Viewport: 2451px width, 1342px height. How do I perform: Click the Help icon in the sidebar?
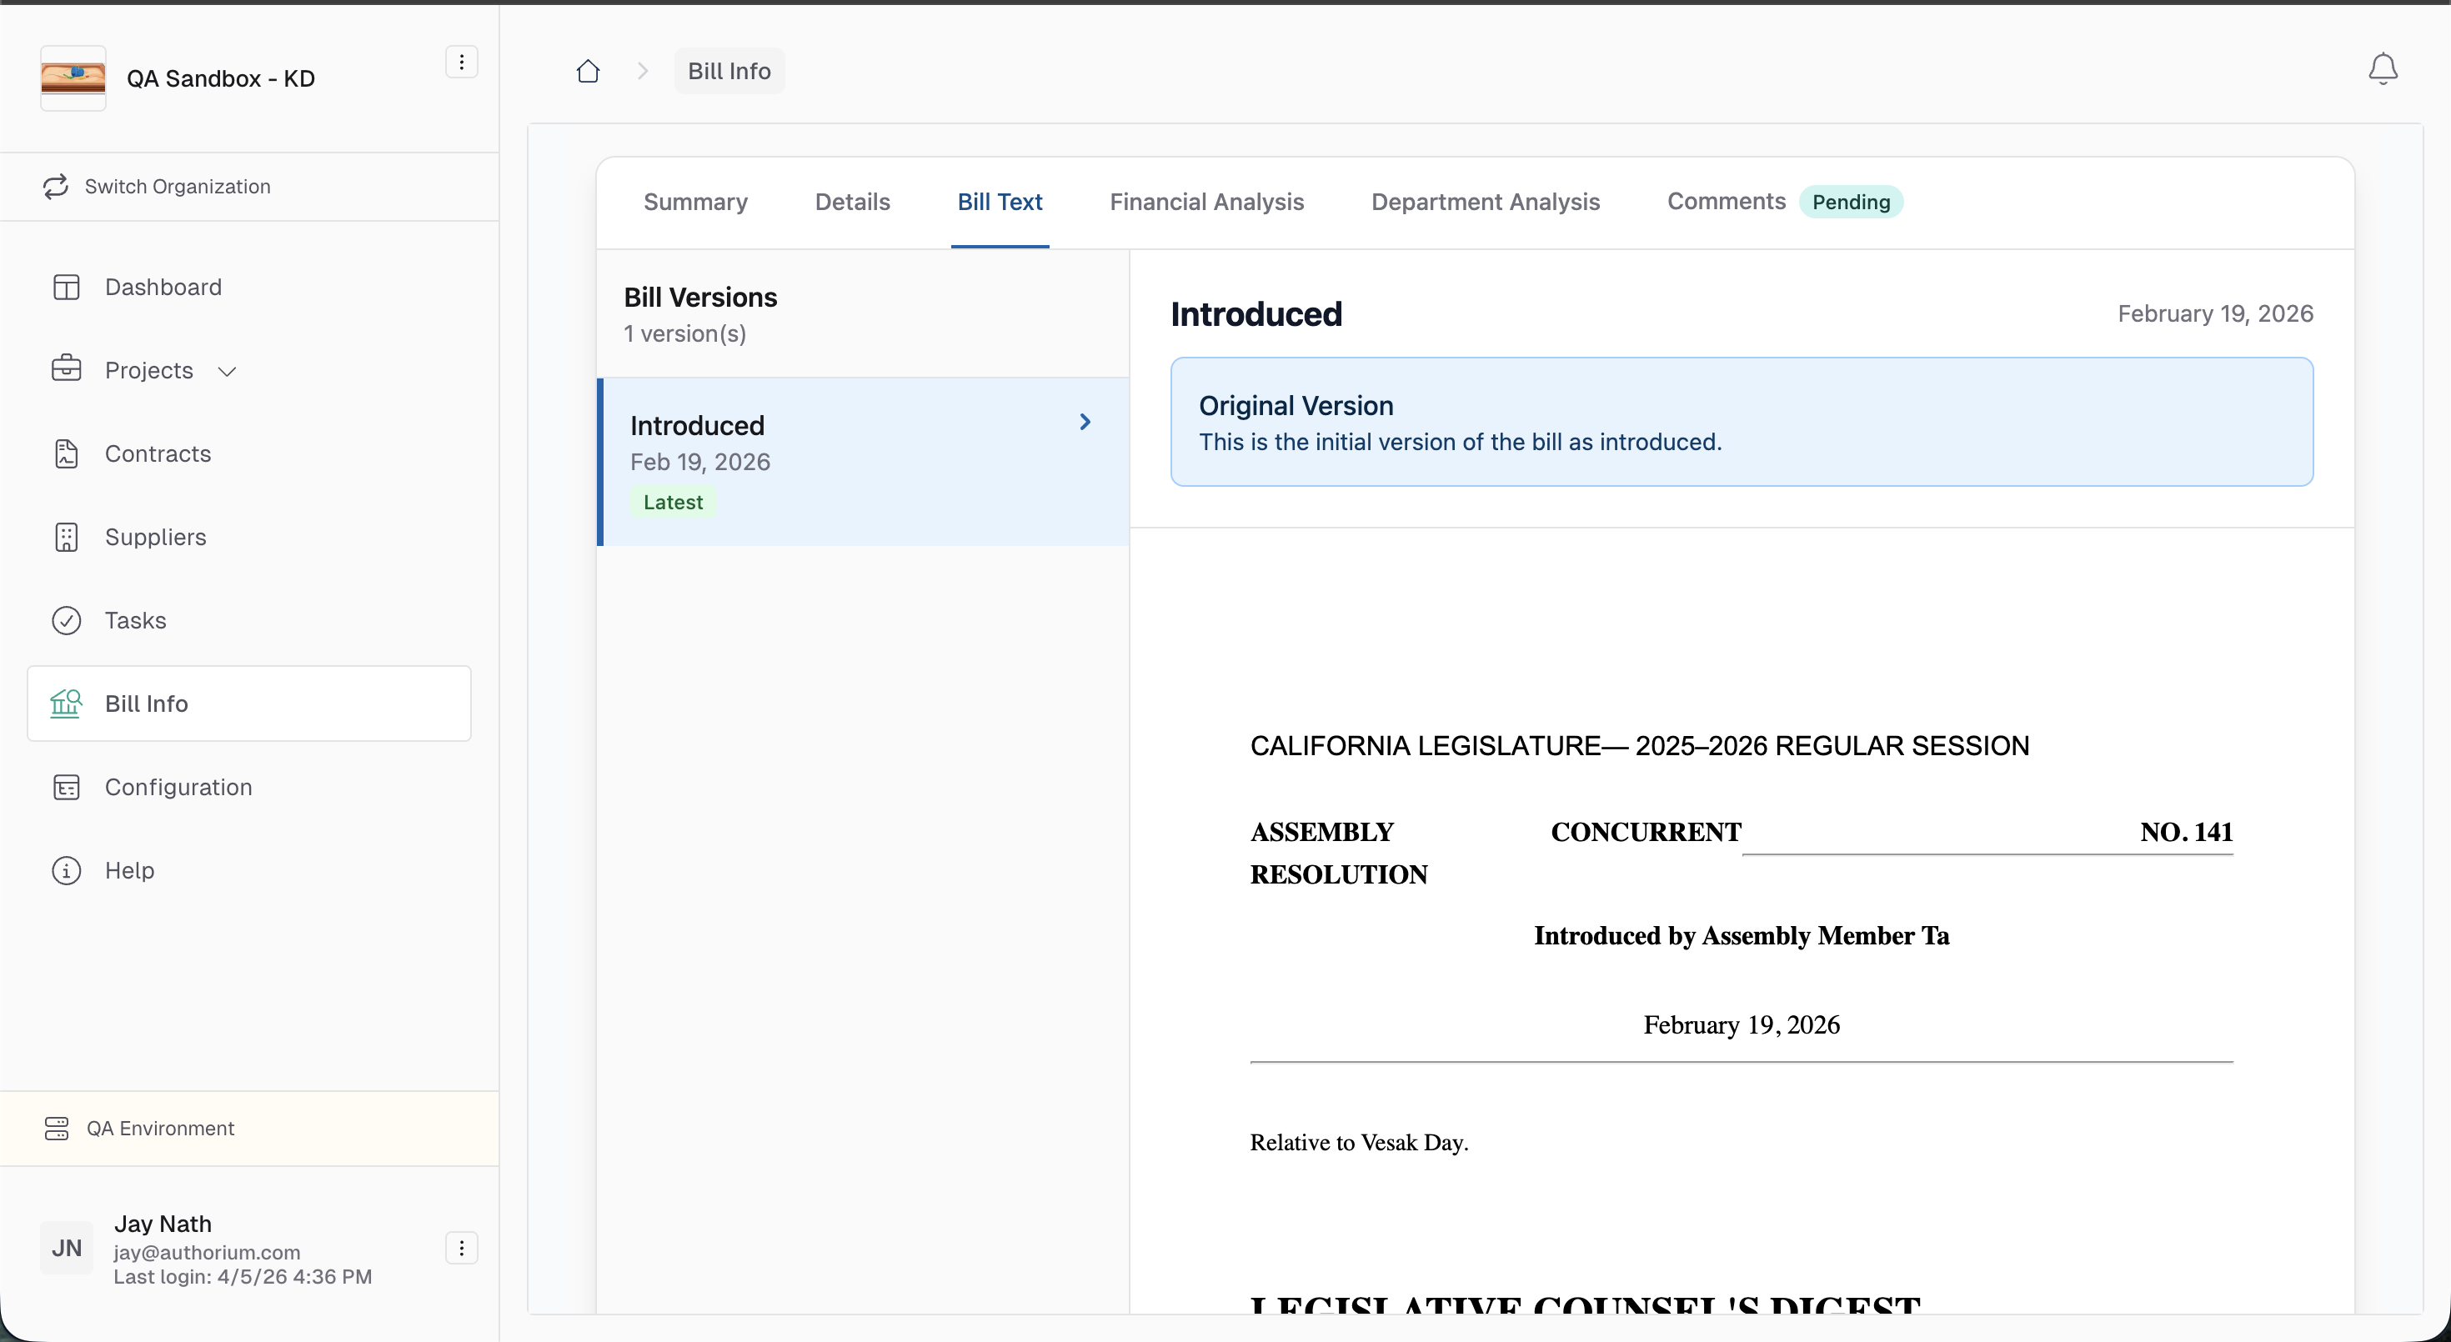point(67,870)
